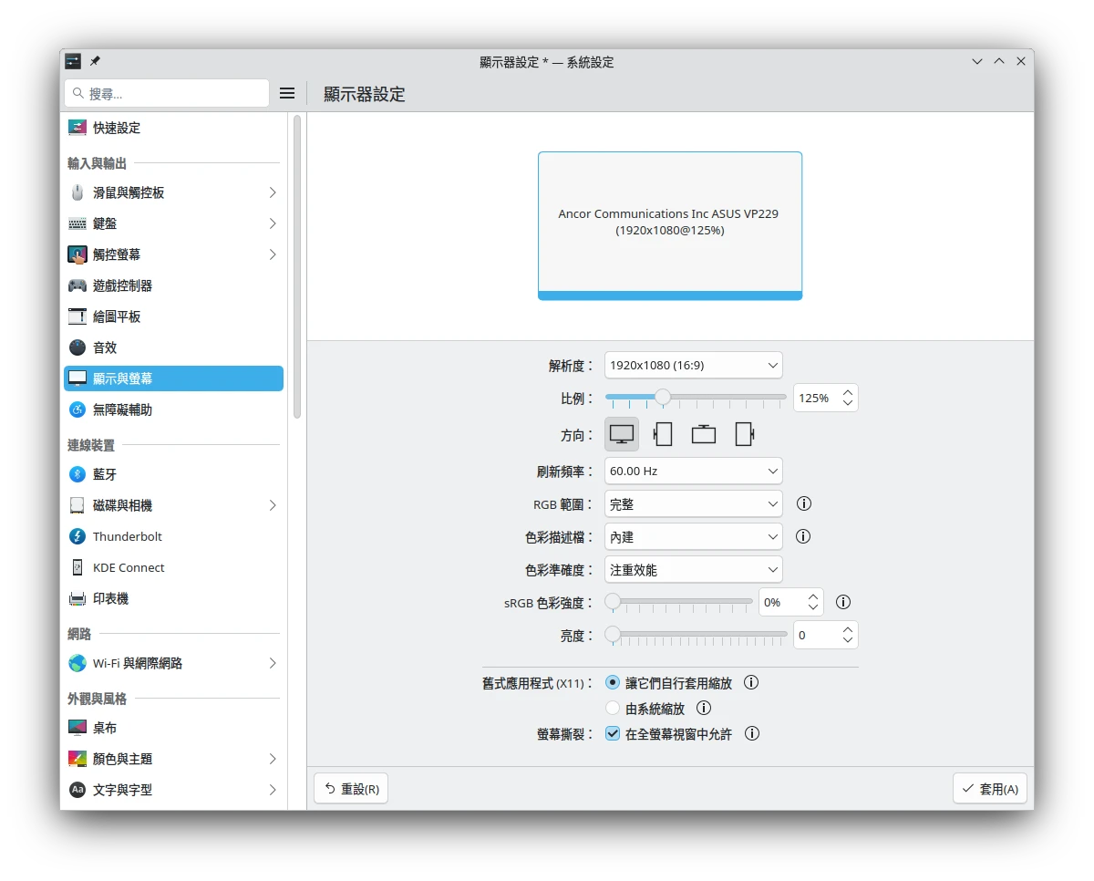The width and height of the screenshot is (1094, 881).
Task: Click the 套用(A) apply button
Action: [990, 789]
